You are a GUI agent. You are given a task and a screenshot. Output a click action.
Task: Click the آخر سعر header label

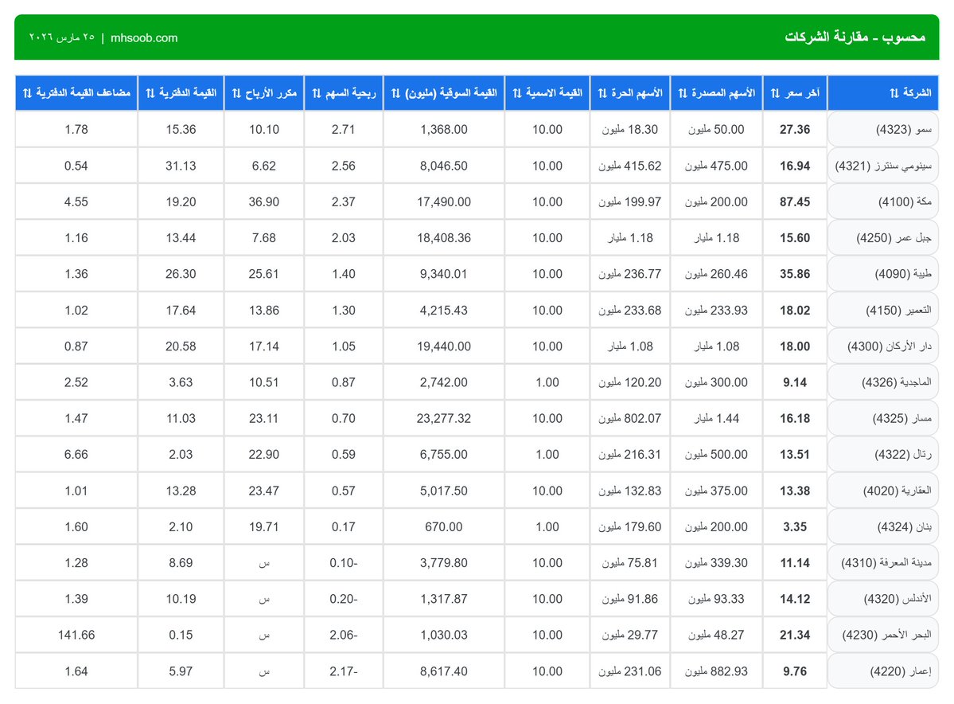pyautogui.click(x=802, y=93)
